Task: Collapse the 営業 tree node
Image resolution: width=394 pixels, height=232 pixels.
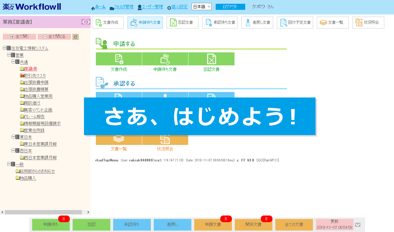Action: click(x=9, y=55)
